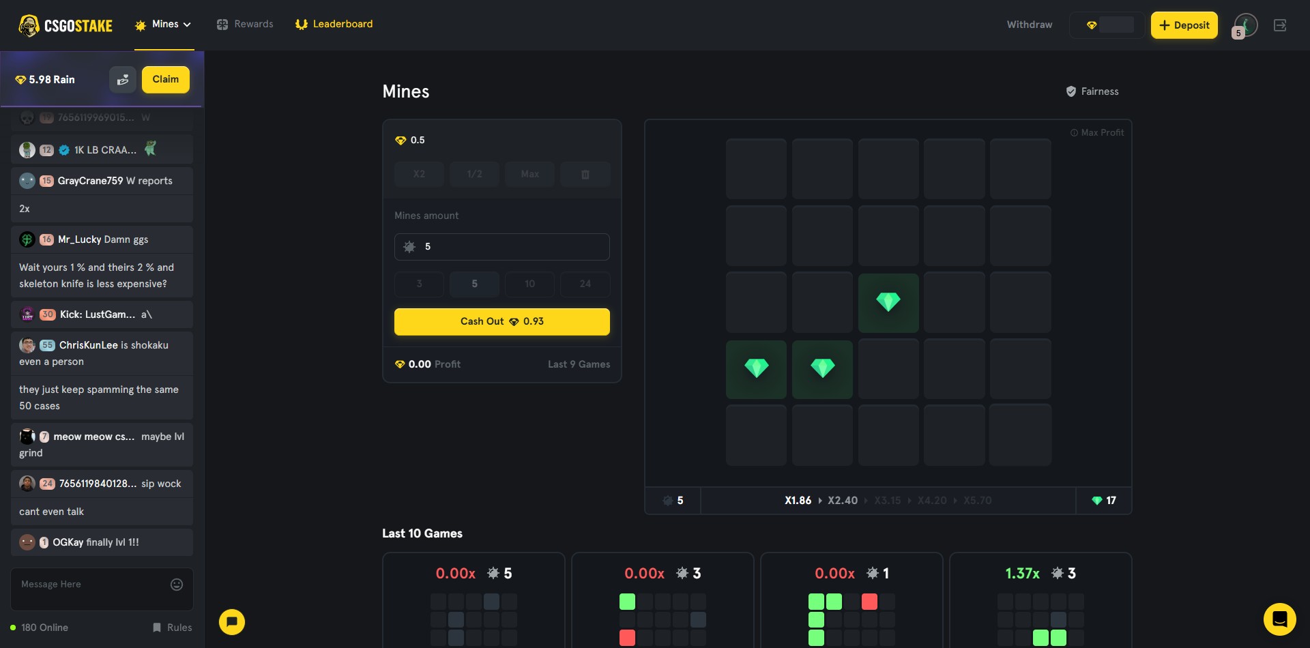This screenshot has height=648, width=1310.
Task: Reveal the bottom-right tile of the grid
Action: [1021, 435]
